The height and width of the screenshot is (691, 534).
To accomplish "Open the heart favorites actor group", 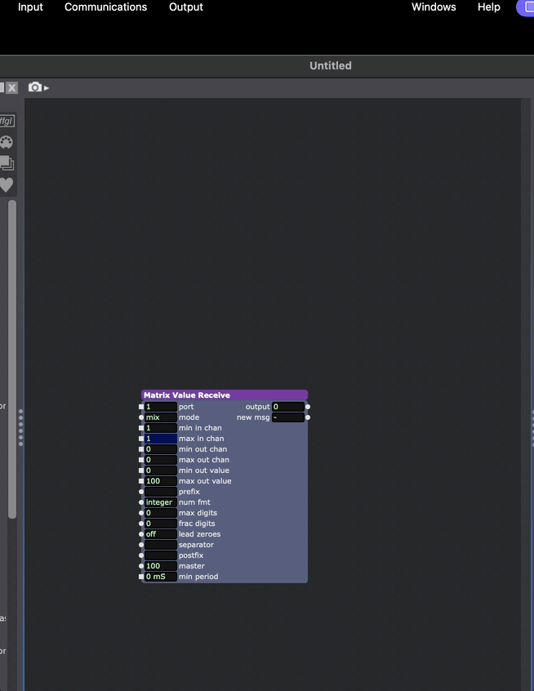I will coord(7,185).
